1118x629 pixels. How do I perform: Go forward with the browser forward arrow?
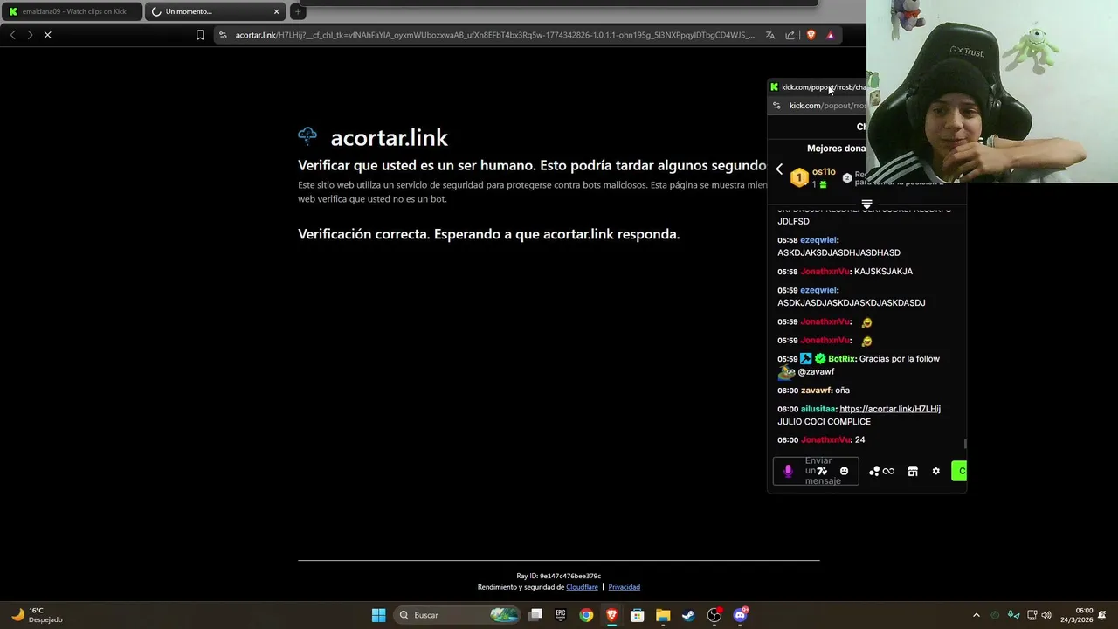click(x=30, y=35)
